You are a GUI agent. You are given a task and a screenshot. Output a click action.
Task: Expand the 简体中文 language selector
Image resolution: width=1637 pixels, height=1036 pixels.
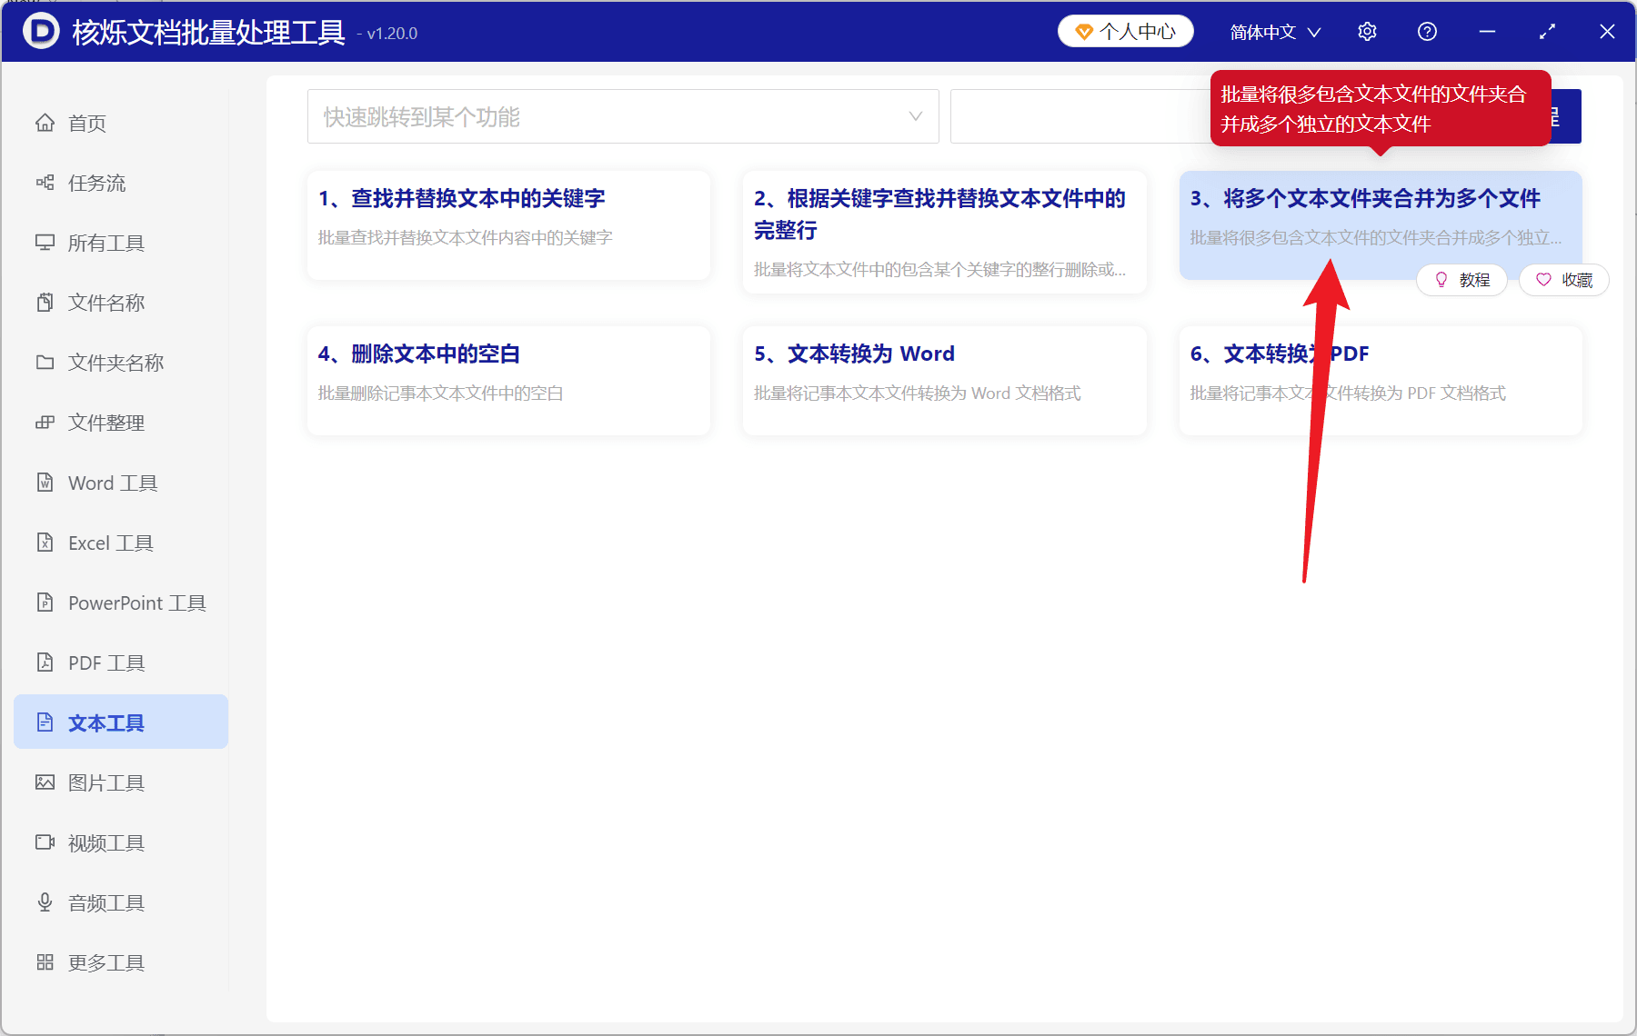pos(1273,31)
